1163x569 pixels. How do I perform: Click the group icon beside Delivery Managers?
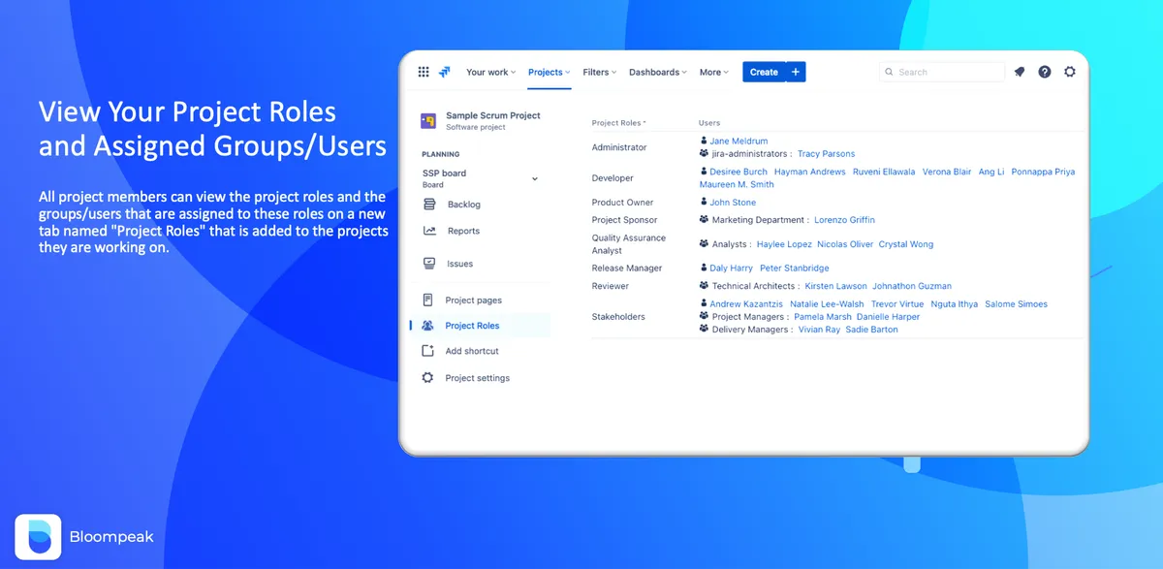click(x=704, y=330)
